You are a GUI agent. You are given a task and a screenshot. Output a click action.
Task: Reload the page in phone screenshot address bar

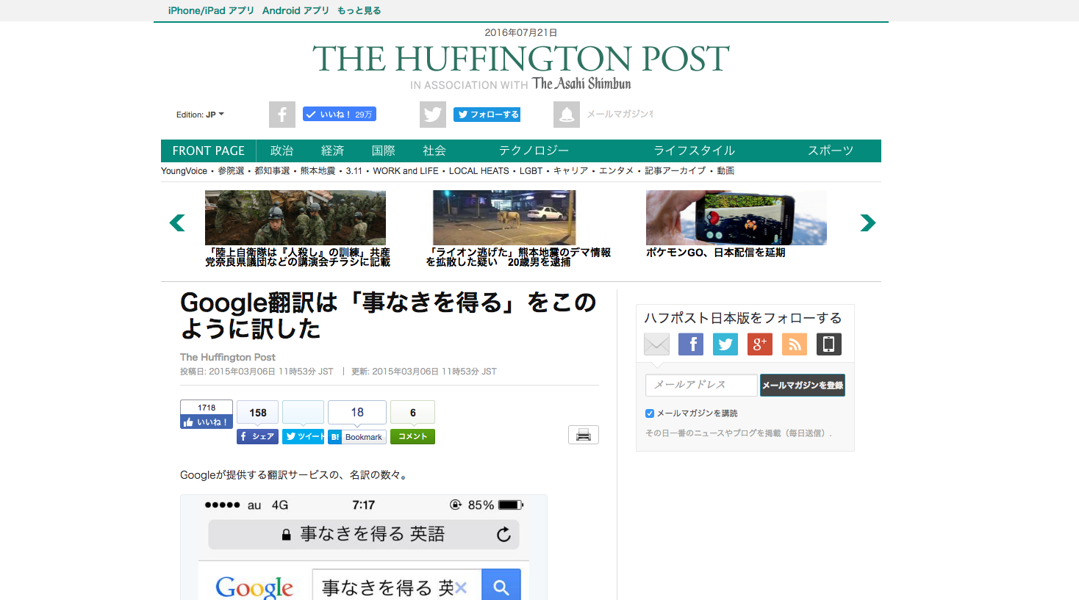coord(503,535)
